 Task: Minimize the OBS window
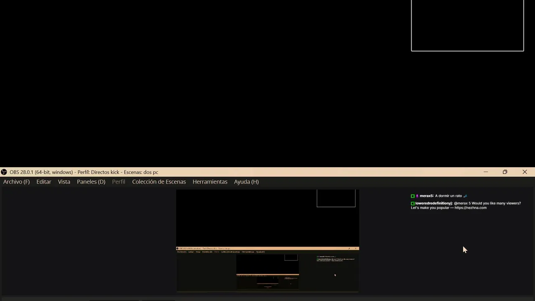[x=486, y=172]
